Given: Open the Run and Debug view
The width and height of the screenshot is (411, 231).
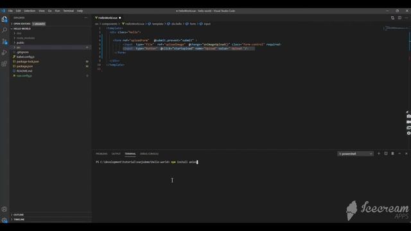Looking at the screenshot, I should click(4, 53).
